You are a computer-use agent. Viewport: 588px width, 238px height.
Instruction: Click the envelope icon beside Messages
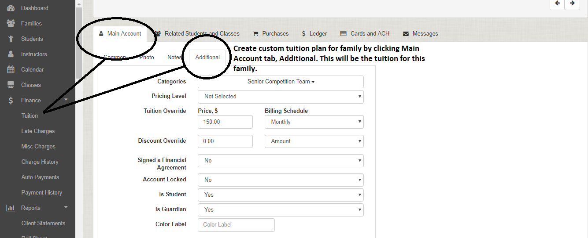pyautogui.click(x=406, y=33)
